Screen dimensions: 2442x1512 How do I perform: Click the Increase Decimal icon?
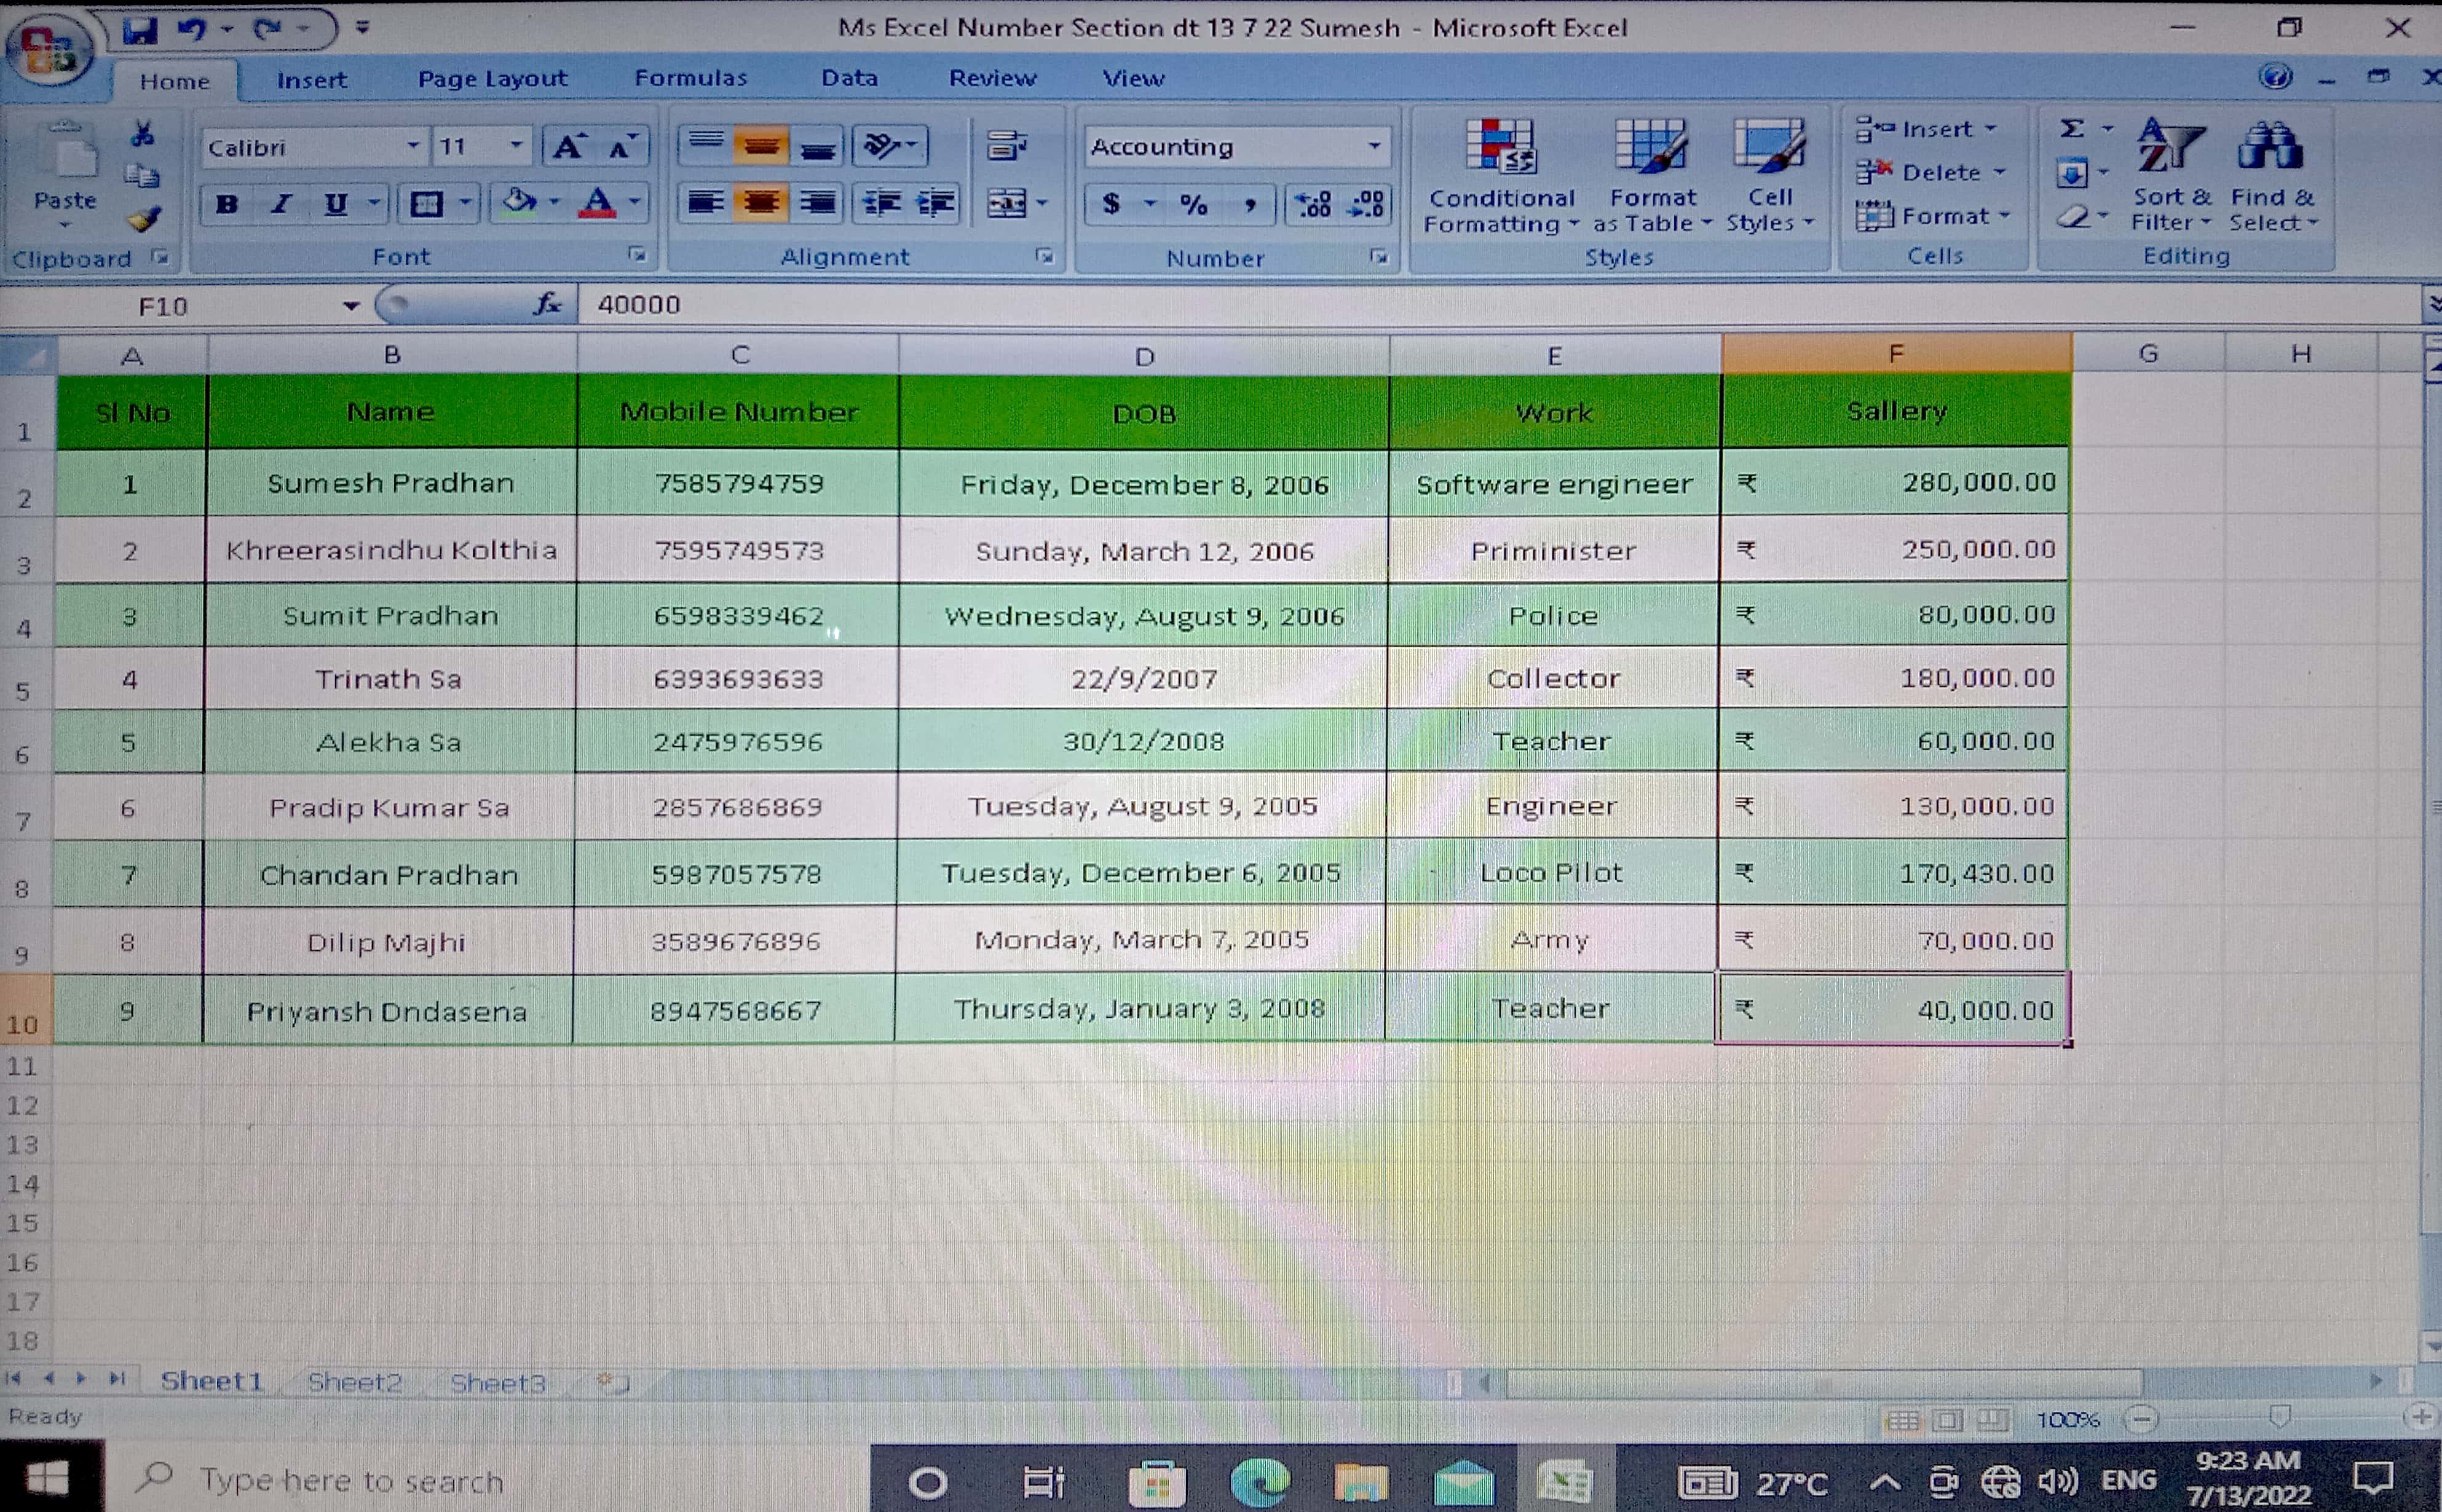(x=1313, y=205)
